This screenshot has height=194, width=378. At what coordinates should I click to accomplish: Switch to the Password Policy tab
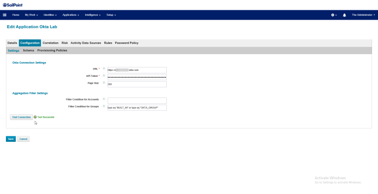click(x=126, y=43)
